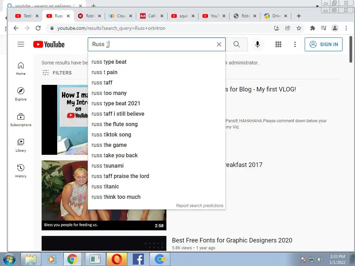The image size is (355, 266).
Task: Start voice search with the microphone
Action: 258,44
